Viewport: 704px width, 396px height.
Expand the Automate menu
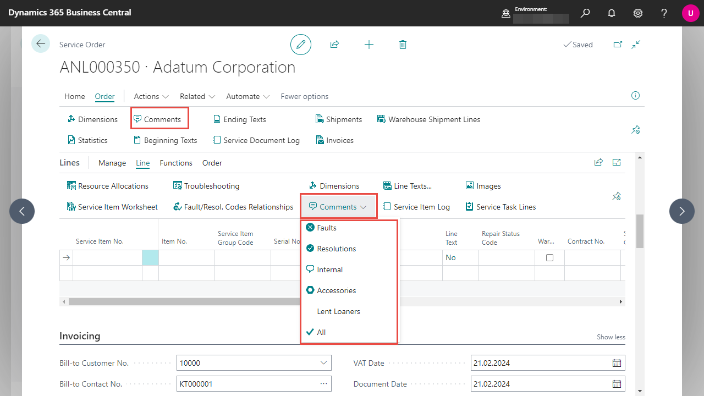coord(248,96)
